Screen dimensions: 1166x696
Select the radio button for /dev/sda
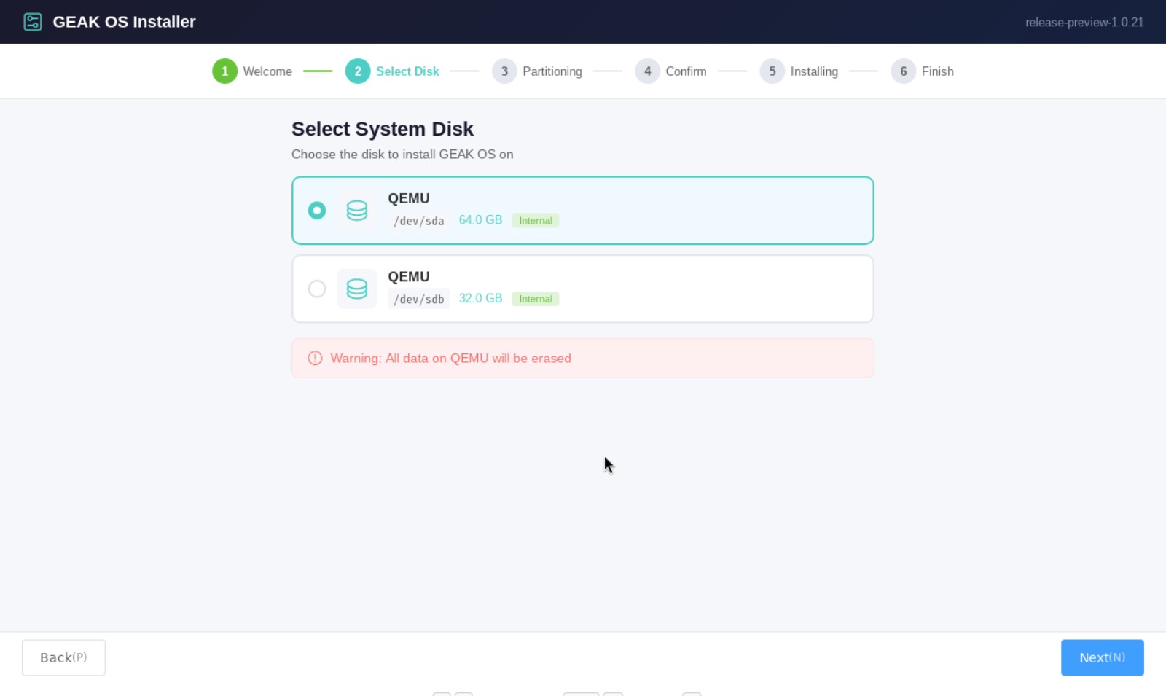pyautogui.click(x=317, y=211)
